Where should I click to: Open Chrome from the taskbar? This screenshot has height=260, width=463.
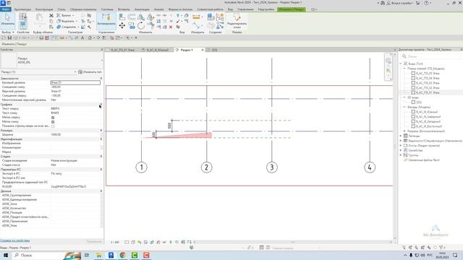pos(122,255)
